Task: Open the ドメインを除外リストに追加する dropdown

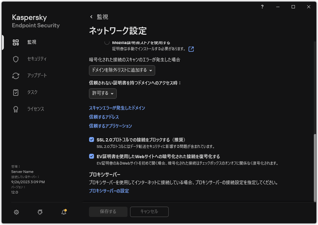Action: click(x=122, y=70)
